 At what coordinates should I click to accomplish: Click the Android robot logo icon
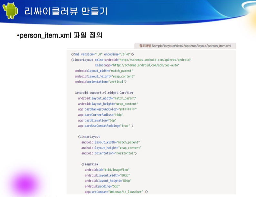10,11
